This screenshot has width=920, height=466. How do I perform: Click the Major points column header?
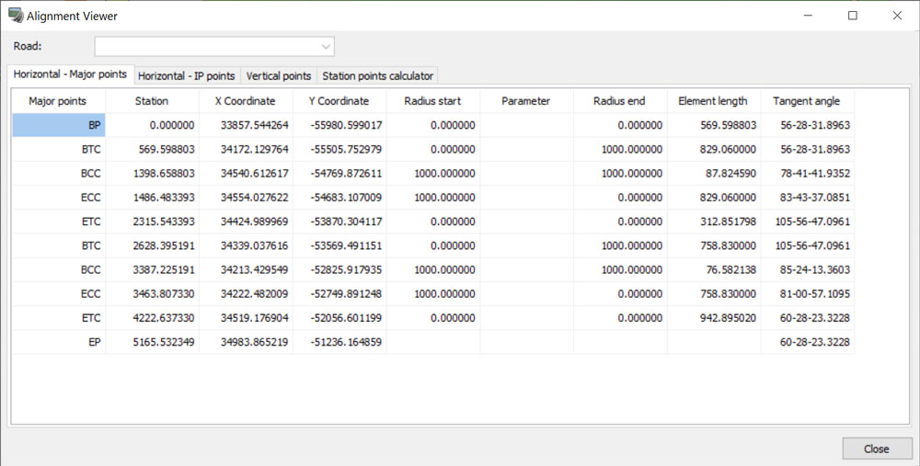pos(58,101)
